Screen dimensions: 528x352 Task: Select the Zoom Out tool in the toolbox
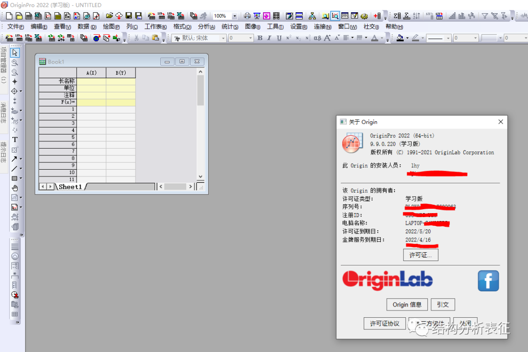coord(15,72)
